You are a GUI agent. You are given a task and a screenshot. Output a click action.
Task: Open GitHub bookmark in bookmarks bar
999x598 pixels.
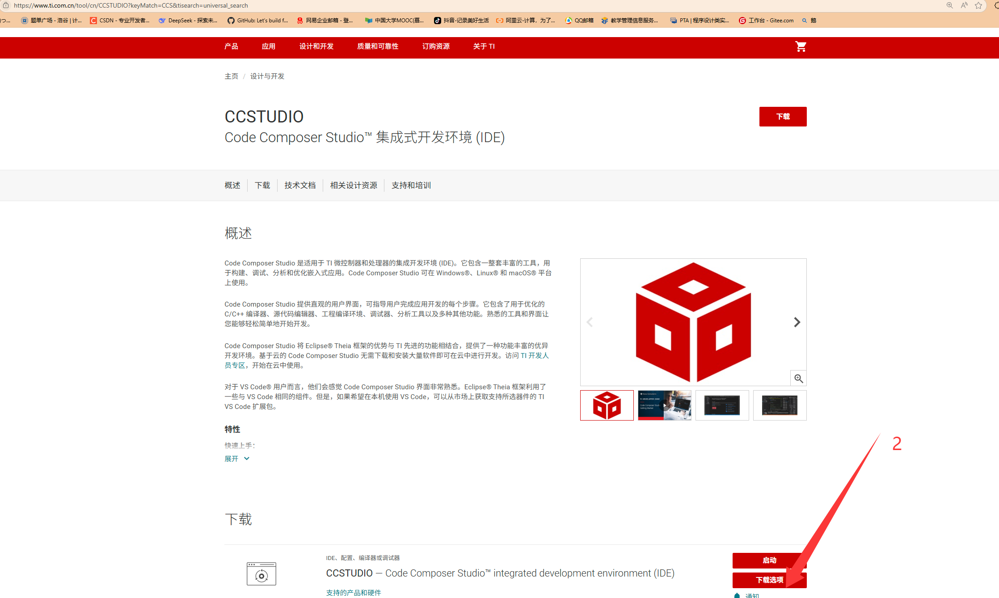(257, 21)
